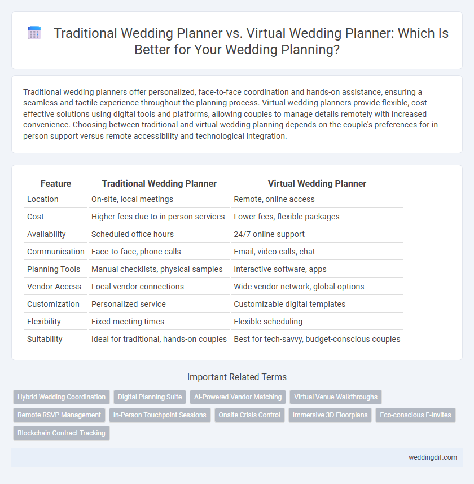Select the Flexibility row label
This screenshot has height=484, width=474.
44,322
